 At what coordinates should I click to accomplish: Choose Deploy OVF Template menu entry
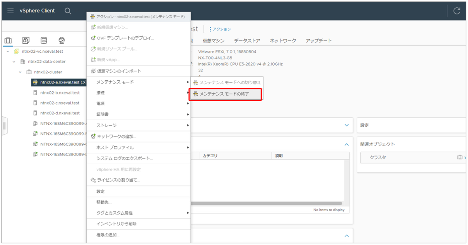pos(138,38)
